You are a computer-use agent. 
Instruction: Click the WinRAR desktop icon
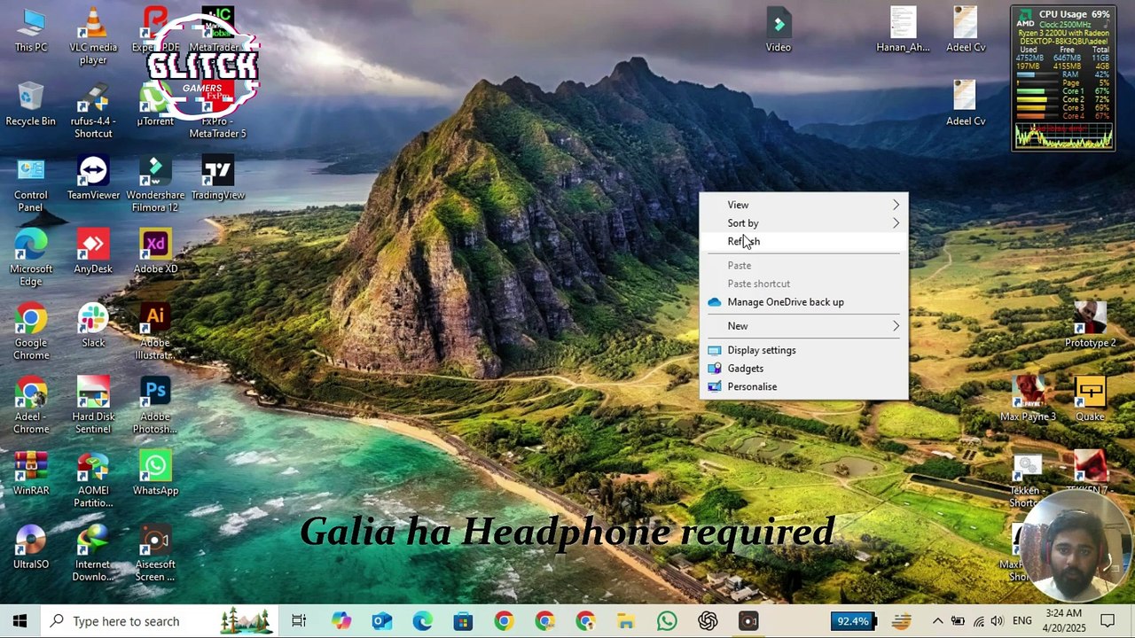pos(31,474)
